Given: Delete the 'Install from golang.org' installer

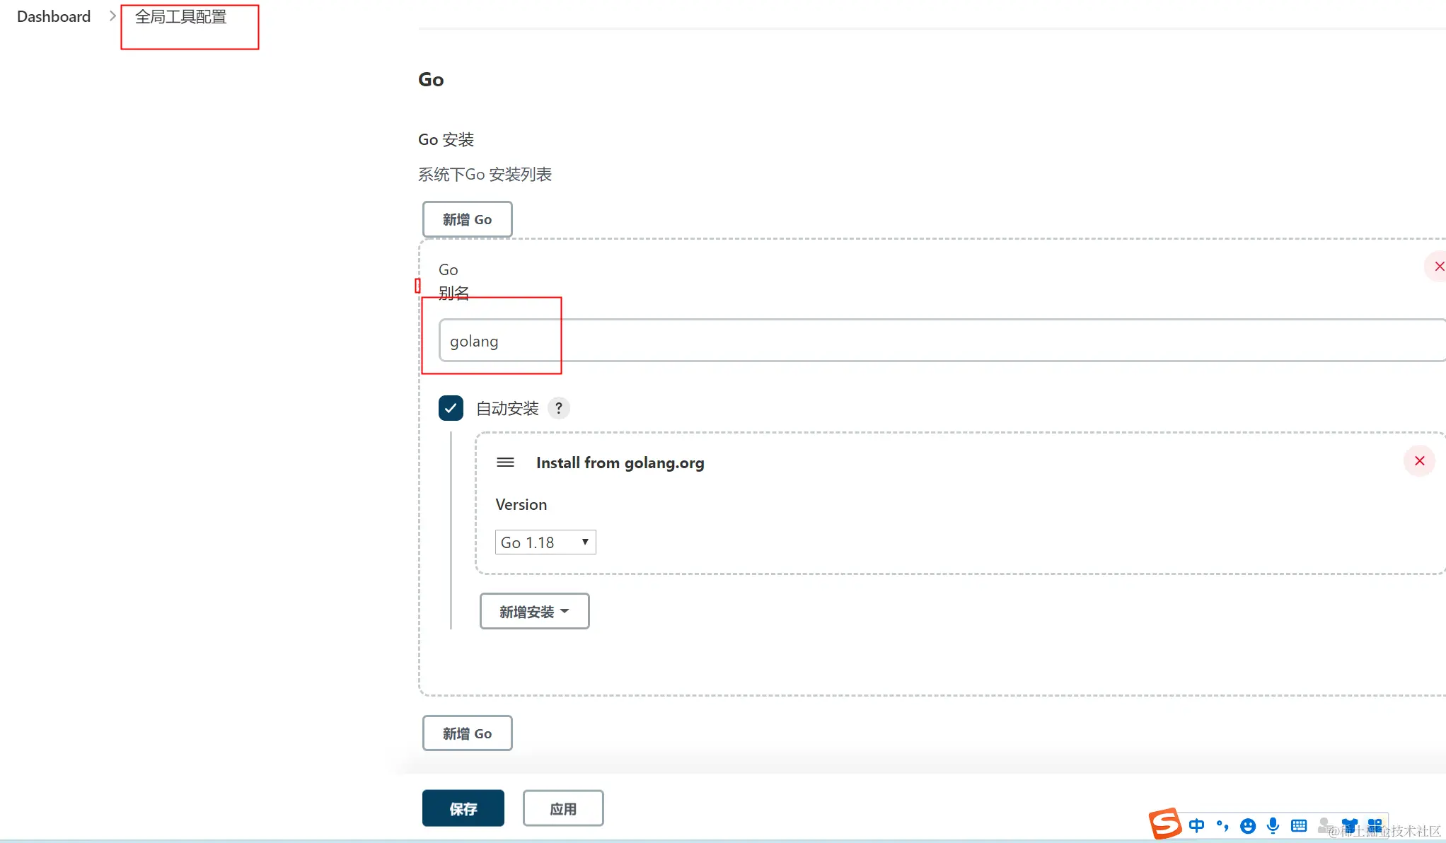Looking at the screenshot, I should click(1419, 461).
